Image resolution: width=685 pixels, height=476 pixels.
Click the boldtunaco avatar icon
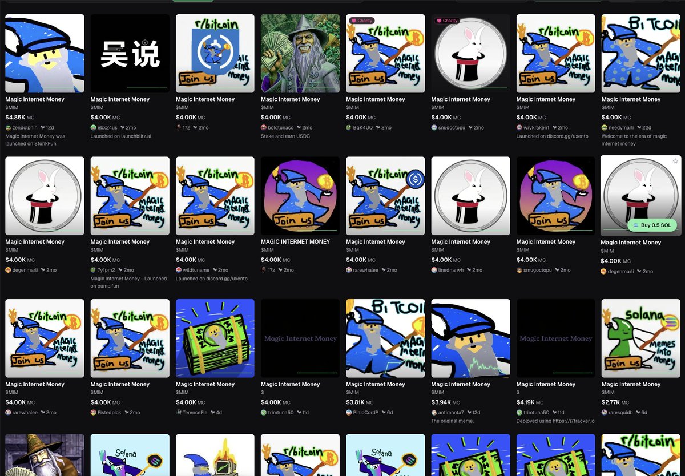[x=264, y=128]
